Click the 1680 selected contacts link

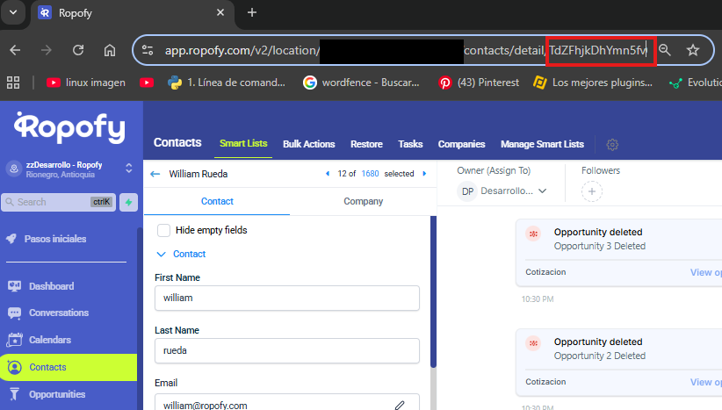pyautogui.click(x=370, y=174)
